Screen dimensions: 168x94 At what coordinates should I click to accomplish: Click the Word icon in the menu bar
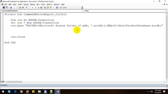tap(2, 4)
